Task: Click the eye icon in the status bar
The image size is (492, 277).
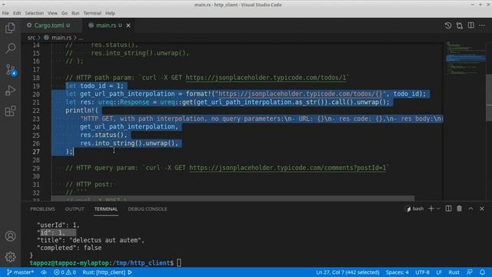Action: [x=44, y=272]
